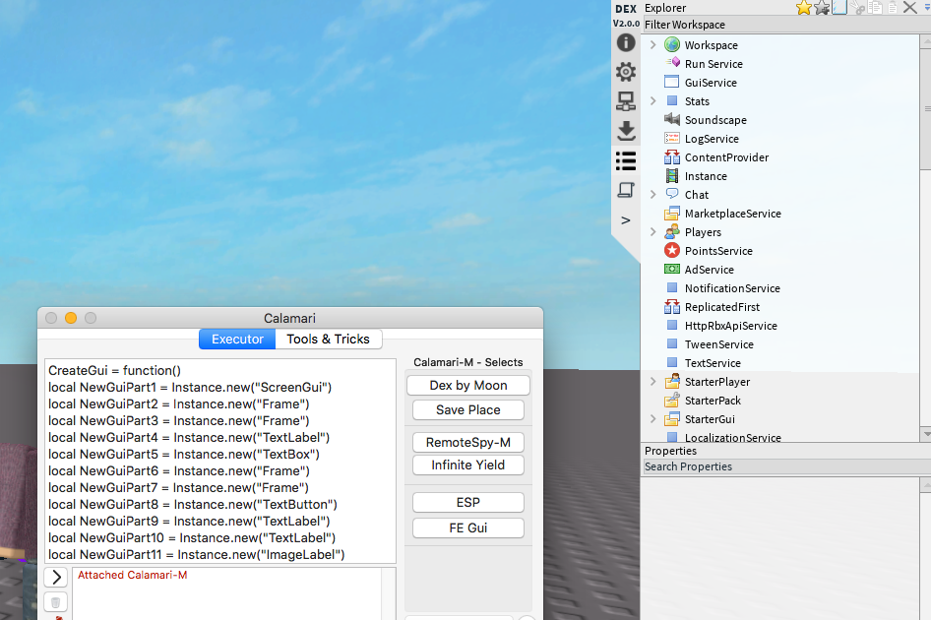The width and height of the screenshot is (931, 620).
Task: Select HttpRbxApiService in the Explorer tree
Action: coord(731,326)
